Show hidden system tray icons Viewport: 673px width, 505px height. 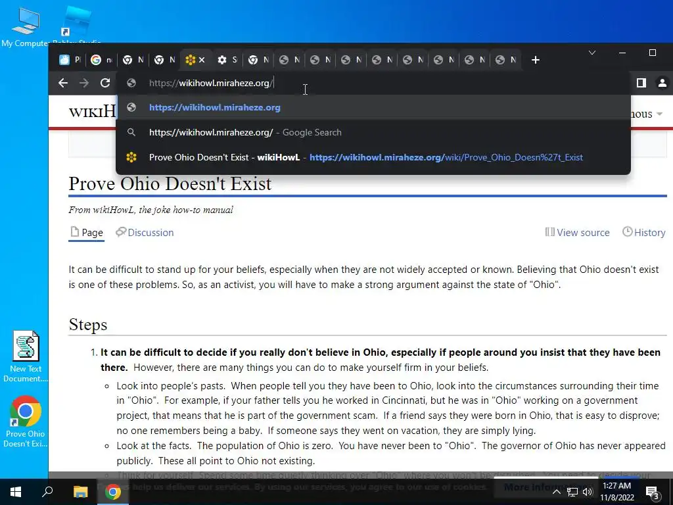pyautogui.click(x=556, y=492)
